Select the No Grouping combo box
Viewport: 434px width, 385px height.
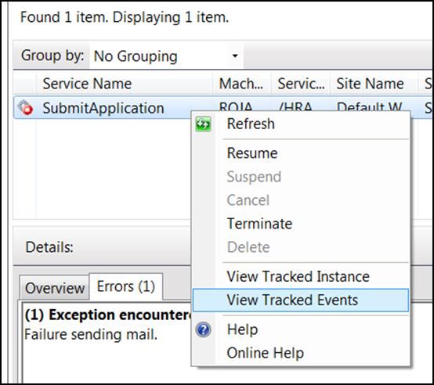167,56
